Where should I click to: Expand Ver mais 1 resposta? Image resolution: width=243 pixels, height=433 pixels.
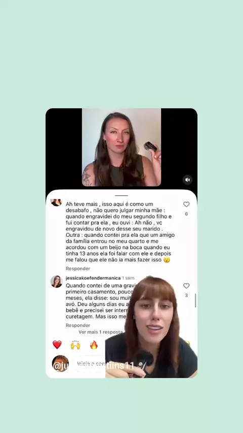coord(100,332)
